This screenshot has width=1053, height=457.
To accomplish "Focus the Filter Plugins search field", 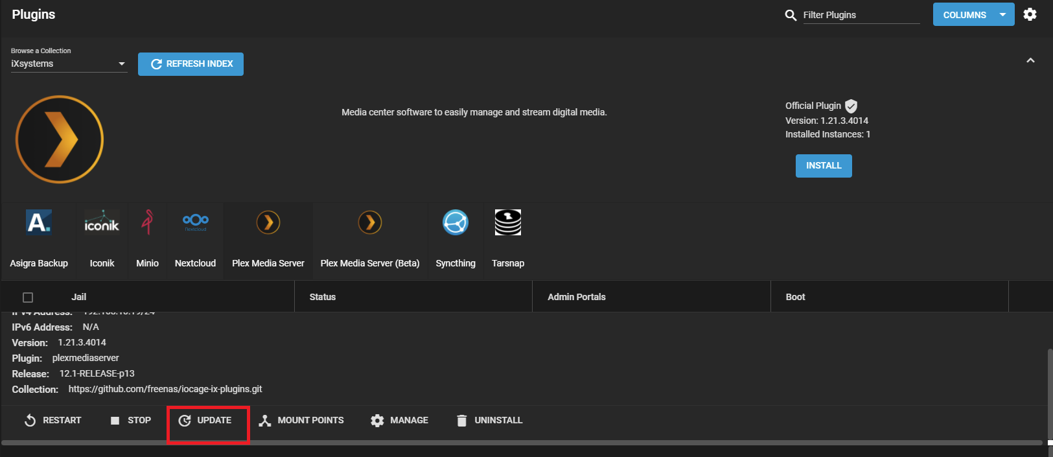I will 861,15.
